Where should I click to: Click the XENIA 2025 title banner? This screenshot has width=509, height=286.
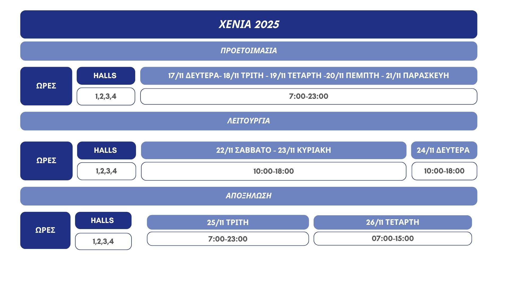[249, 24]
